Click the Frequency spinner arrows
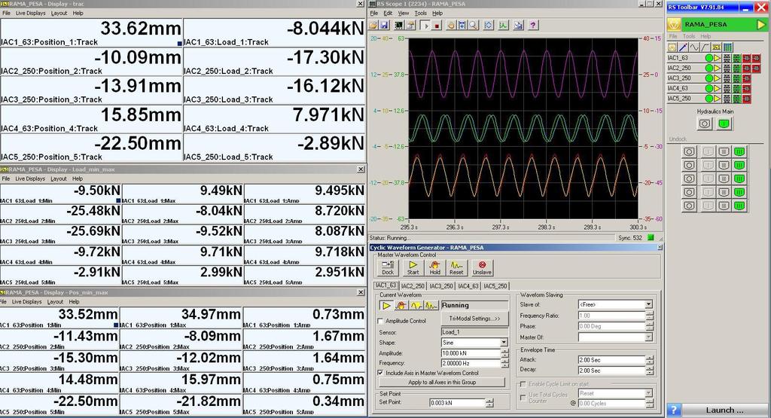This screenshot has height=418, width=771. click(x=504, y=363)
